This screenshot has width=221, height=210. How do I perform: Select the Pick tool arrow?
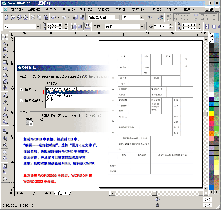[5, 37]
